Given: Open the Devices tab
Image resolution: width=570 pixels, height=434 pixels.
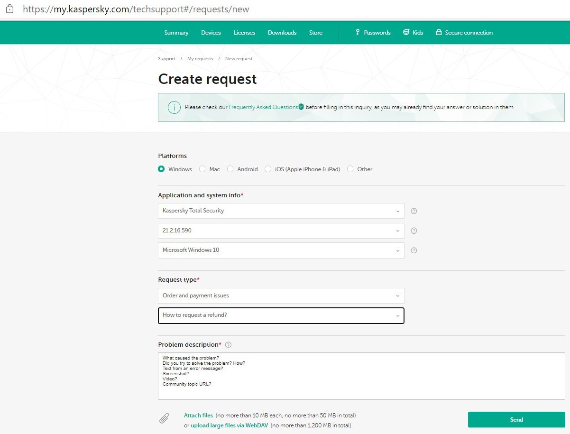Looking at the screenshot, I should tap(211, 33).
